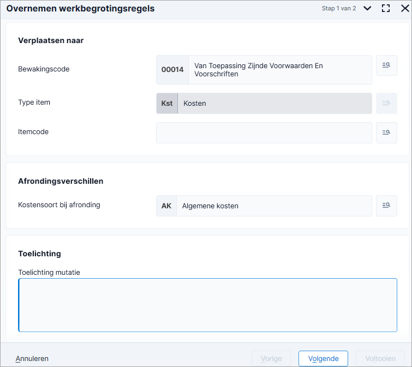Image resolution: width=412 pixels, height=367 pixels.
Task: Click into the empty Itemcode input field
Action: pos(264,133)
